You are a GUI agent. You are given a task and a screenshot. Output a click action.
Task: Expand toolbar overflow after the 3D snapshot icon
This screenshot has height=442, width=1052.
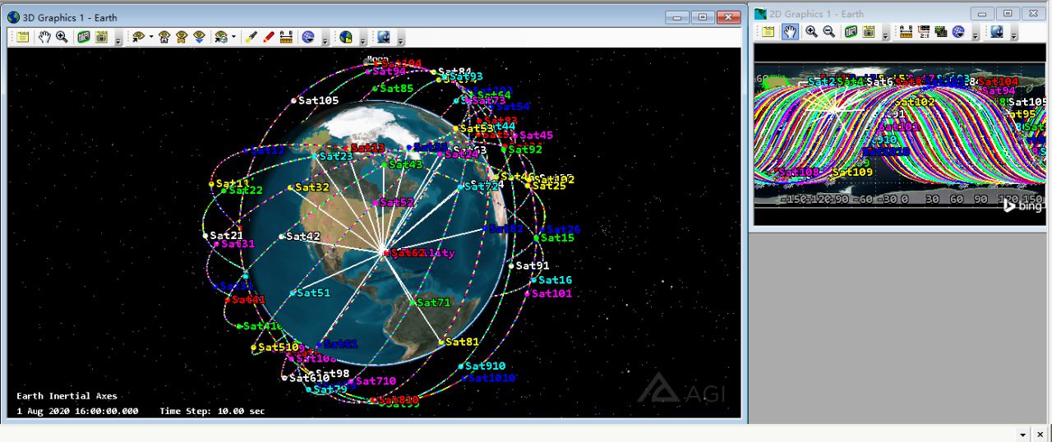[x=118, y=39]
